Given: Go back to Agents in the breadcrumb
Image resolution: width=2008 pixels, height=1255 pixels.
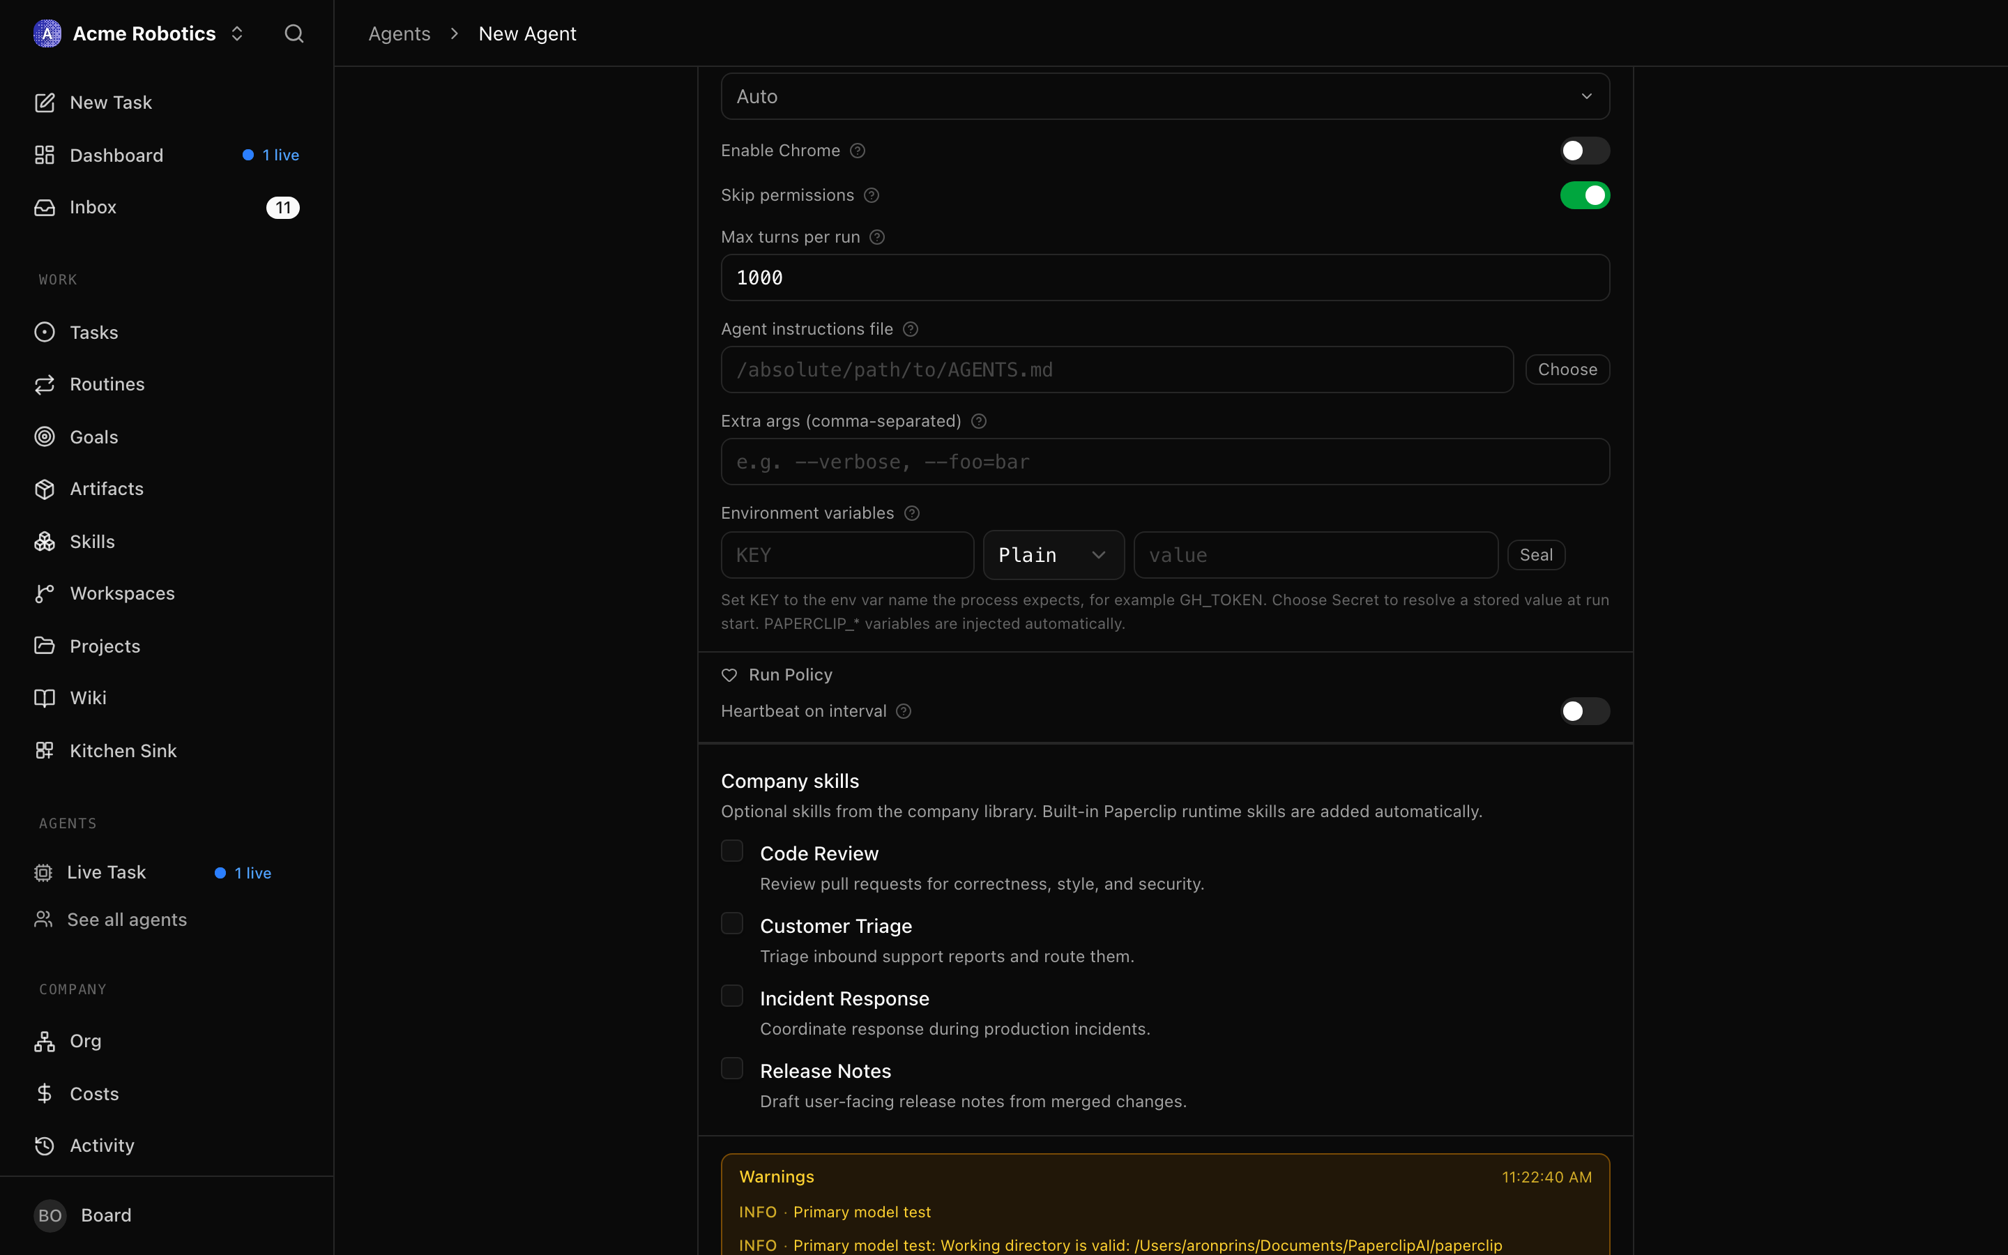Looking at the screenshot, I should coord(399,33).
